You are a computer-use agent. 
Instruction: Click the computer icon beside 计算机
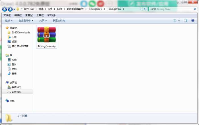[x=7, y=82]
